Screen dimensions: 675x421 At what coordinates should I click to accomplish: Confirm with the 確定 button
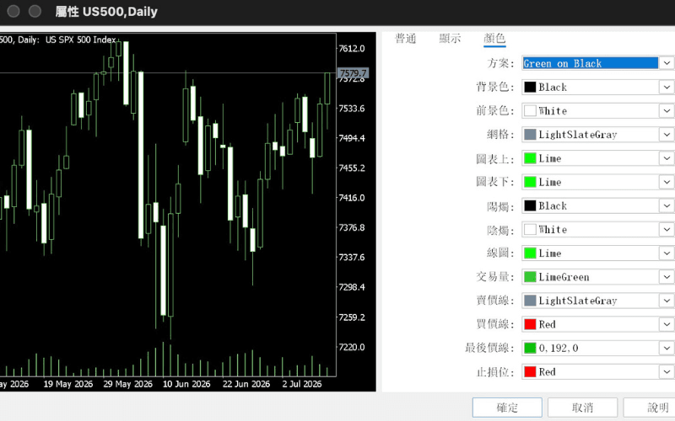point(507,408)
